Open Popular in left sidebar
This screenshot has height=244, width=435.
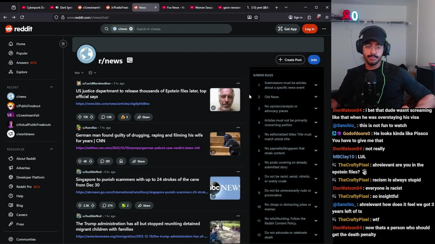point(22,53)
